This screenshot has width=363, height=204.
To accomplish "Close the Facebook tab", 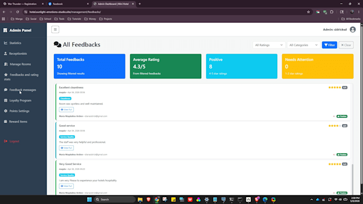I will point(88,4).
